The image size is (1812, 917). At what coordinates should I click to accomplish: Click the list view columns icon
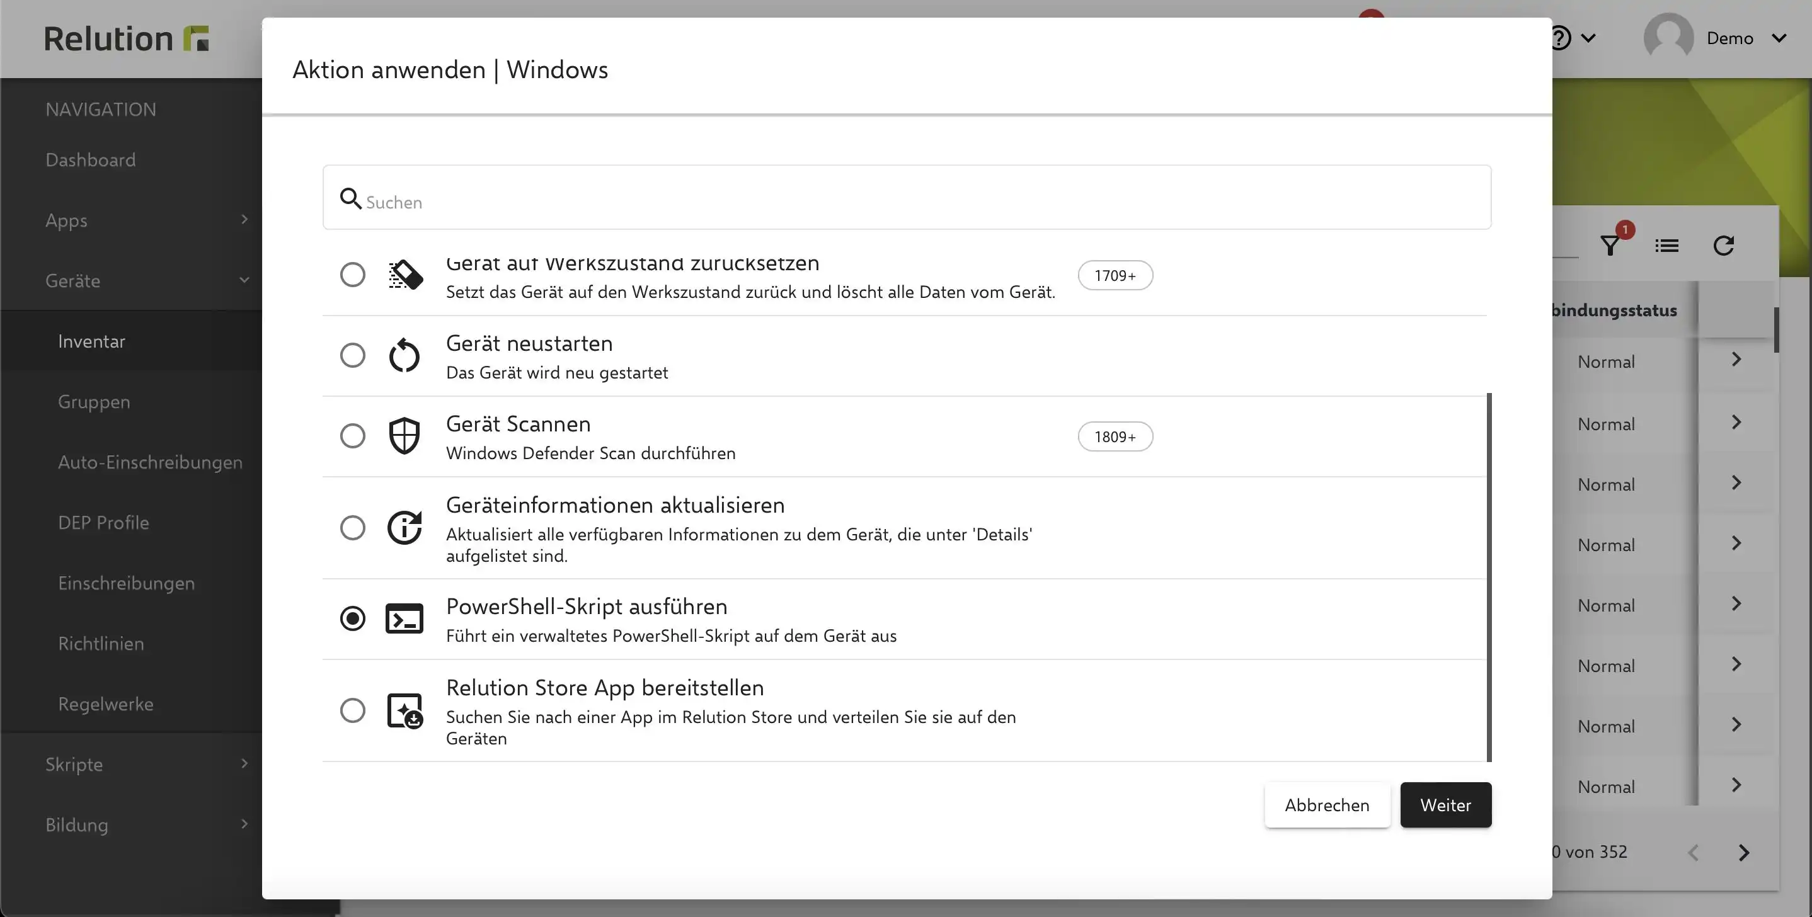[x=1666, y=246]
